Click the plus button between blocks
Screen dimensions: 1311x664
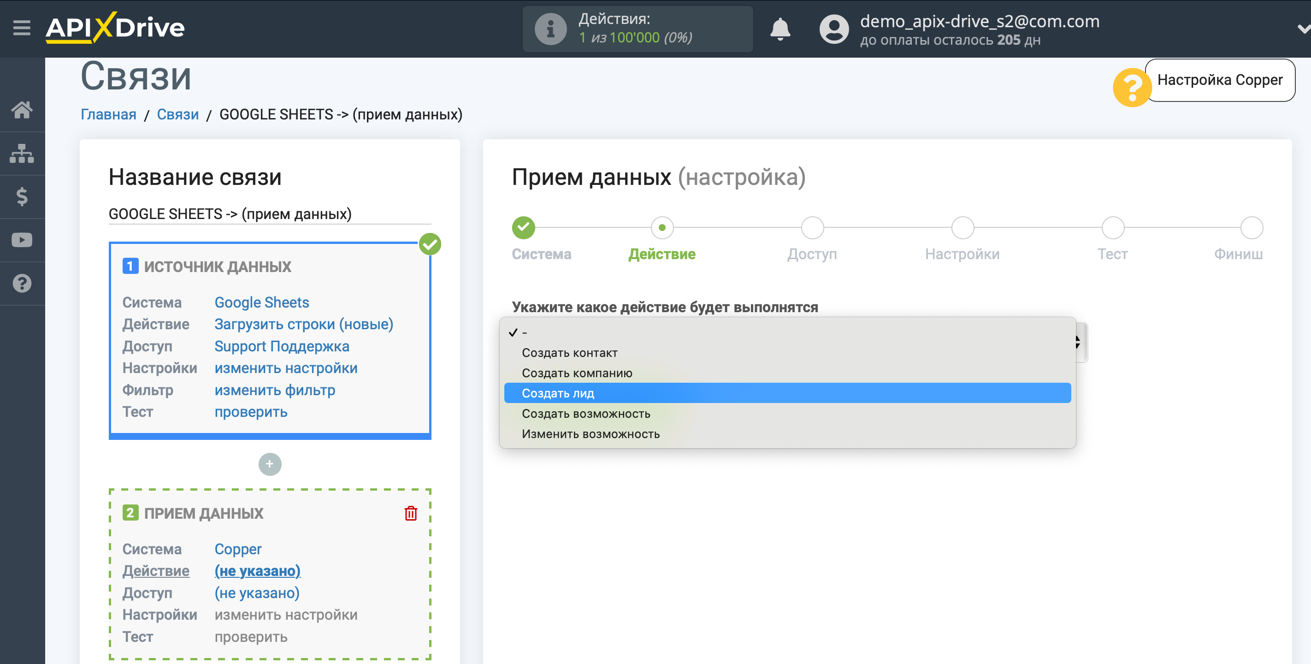270,464
